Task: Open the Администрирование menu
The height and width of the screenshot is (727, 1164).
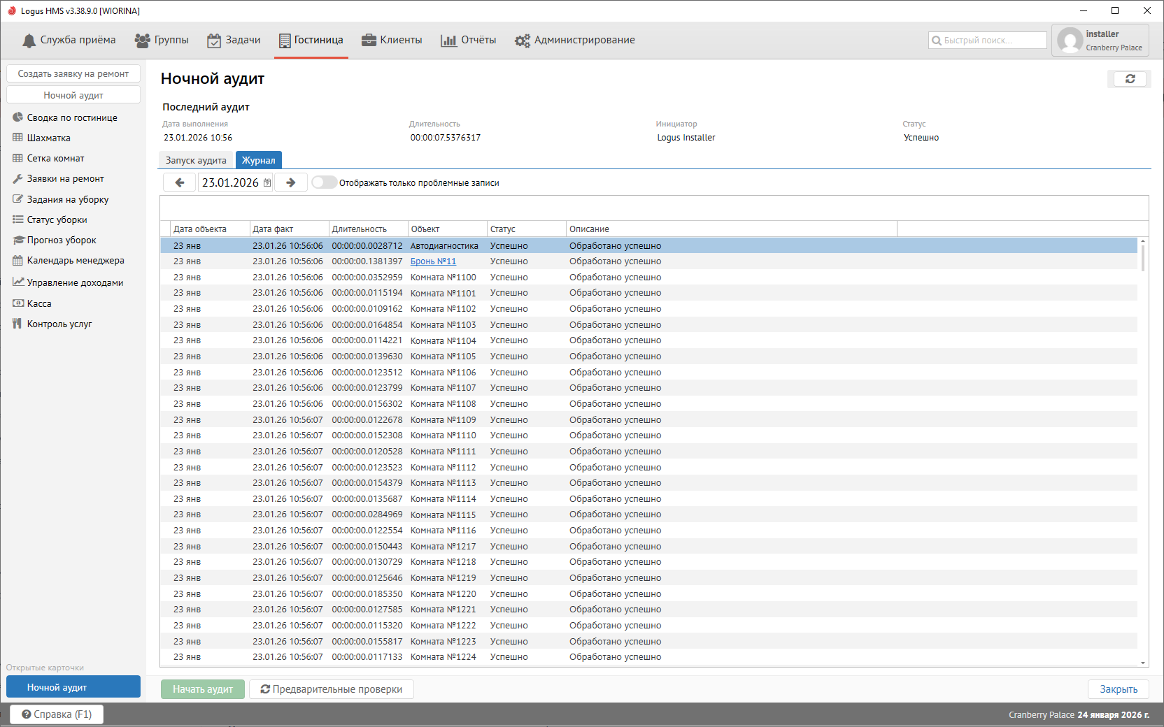Action: 575,40
